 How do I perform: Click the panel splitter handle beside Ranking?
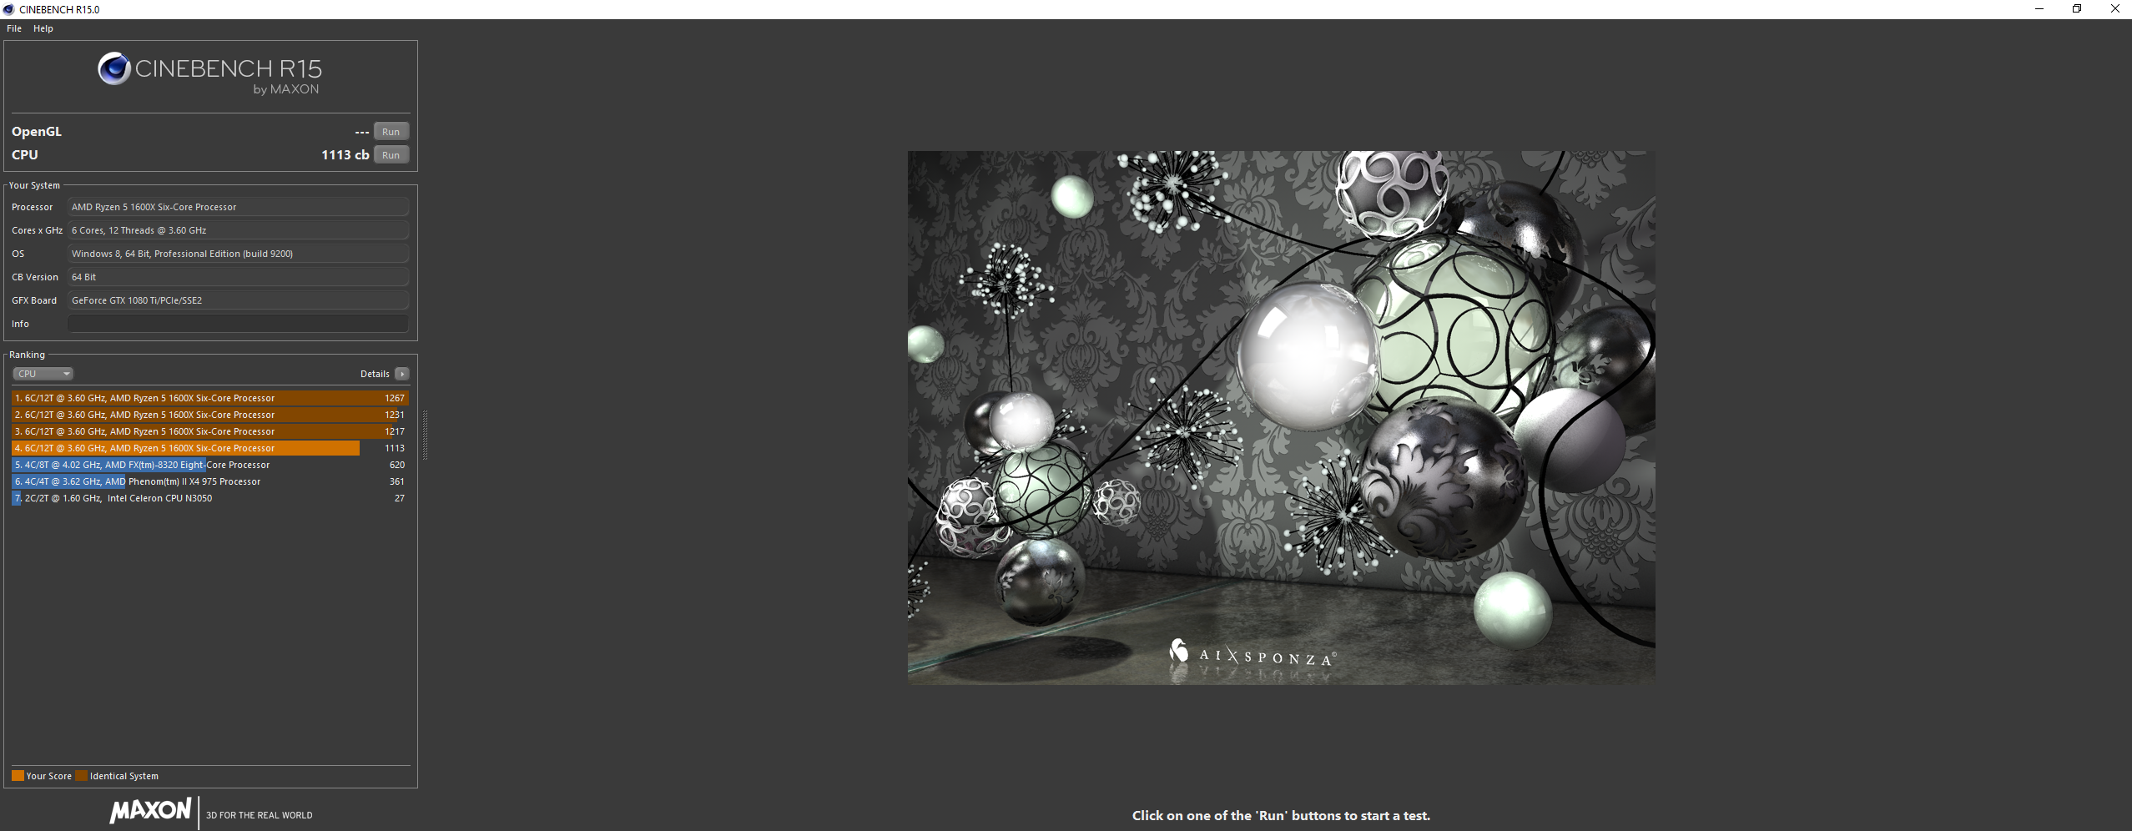click(x=426, y=435)
